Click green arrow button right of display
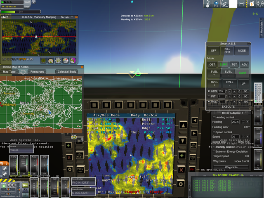The height and width of the screenshot is (198, 264). 182,156
